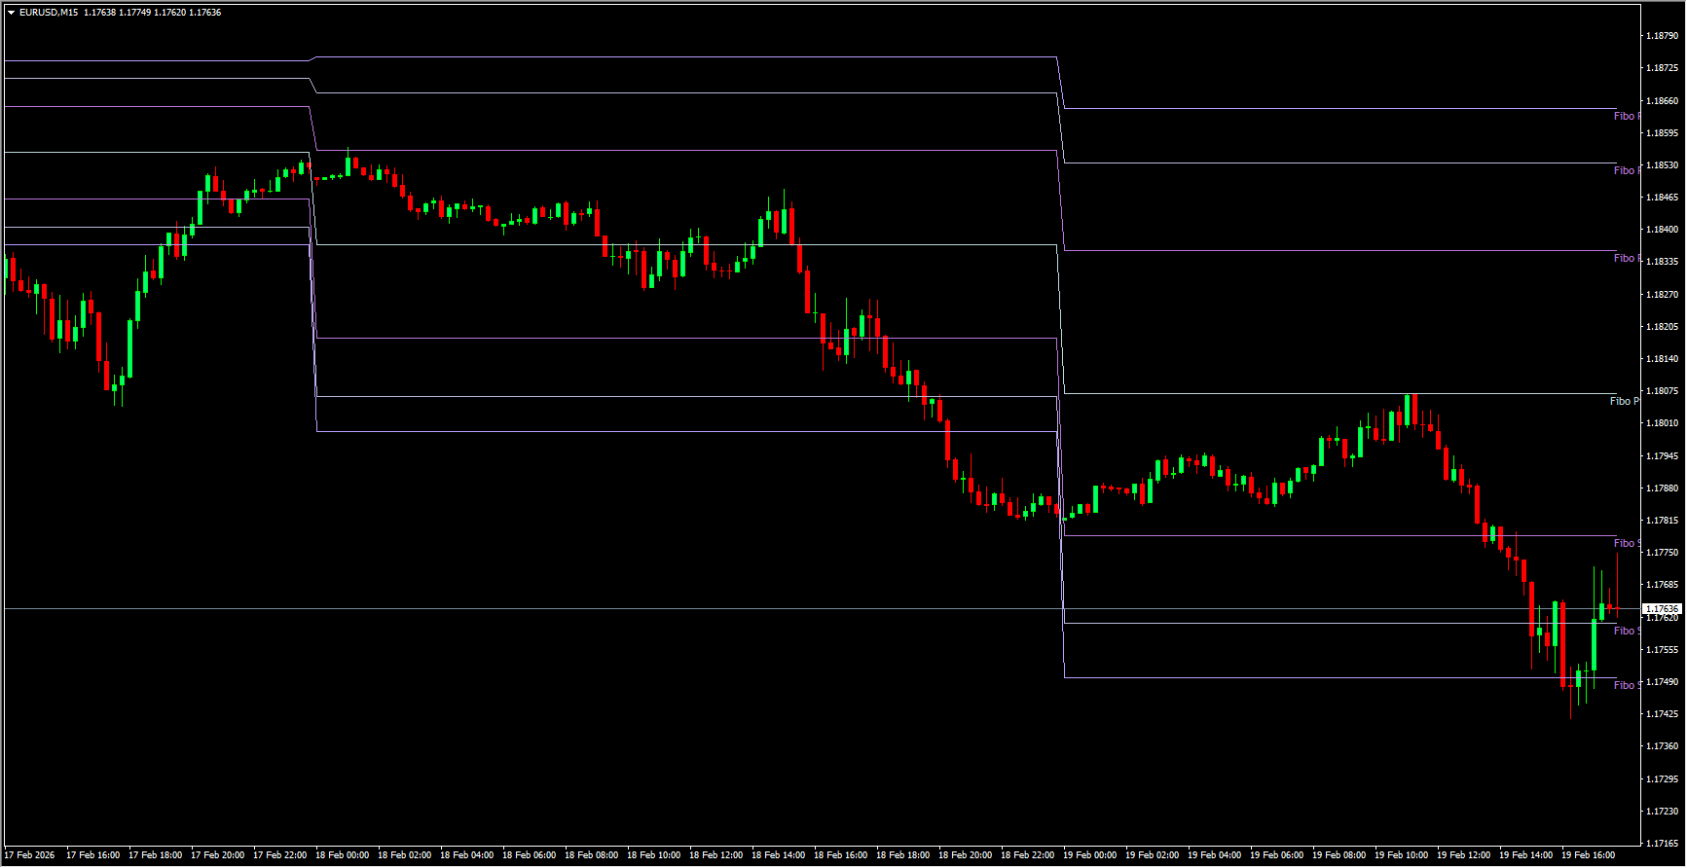Image resolution: width=1687 pixels, height=868 pixels.
Task: Click the 1.17490 value on price scale
Action: tap(1662, 682)
